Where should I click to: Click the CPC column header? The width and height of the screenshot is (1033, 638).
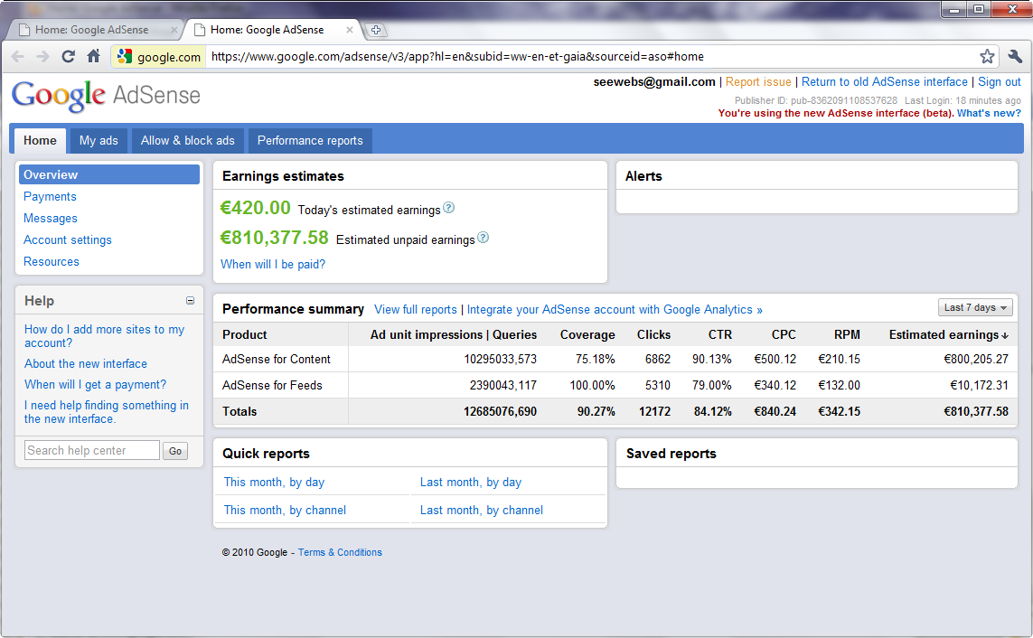click(784, 334)
